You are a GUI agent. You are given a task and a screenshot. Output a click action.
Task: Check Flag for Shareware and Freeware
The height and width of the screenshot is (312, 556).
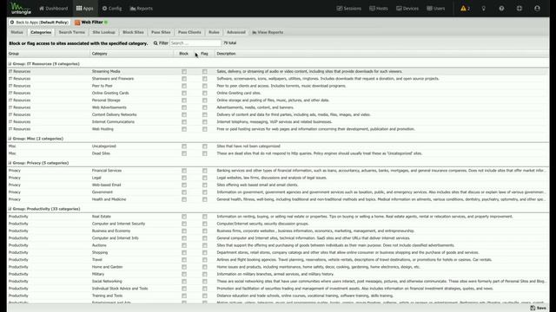click(x=205, y=79)
